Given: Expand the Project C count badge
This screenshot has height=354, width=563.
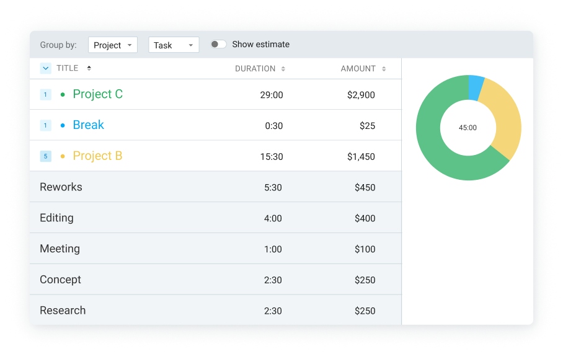Looking at the screenshot, I should point(45,95).
